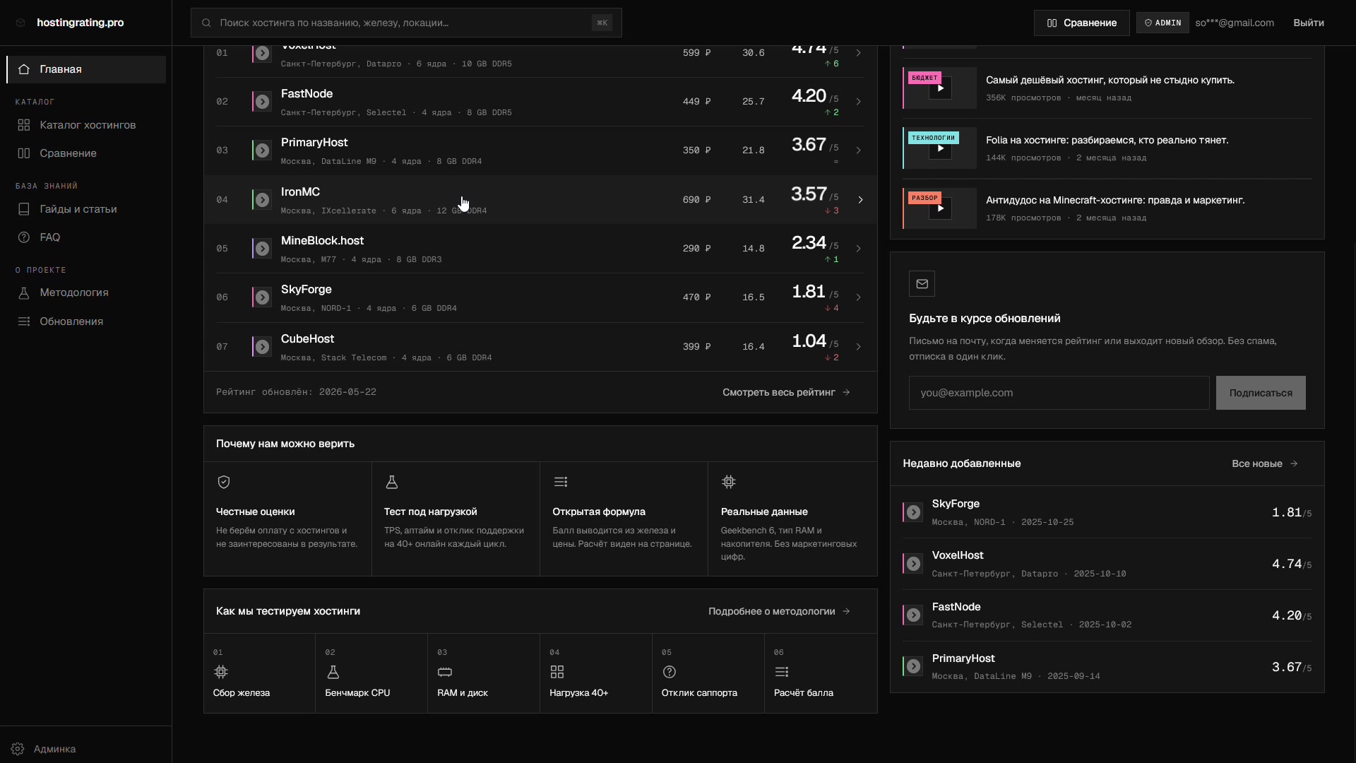Click the flask icon for Тест под нагрузкой

(x=392, y=482)
